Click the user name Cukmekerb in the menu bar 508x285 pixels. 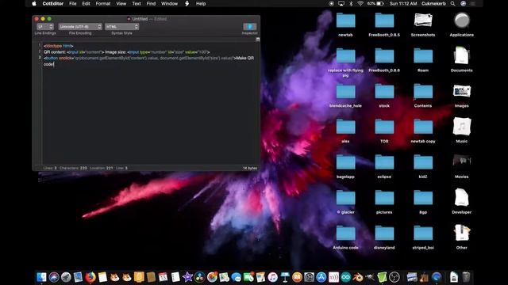[x=433, y=3]
